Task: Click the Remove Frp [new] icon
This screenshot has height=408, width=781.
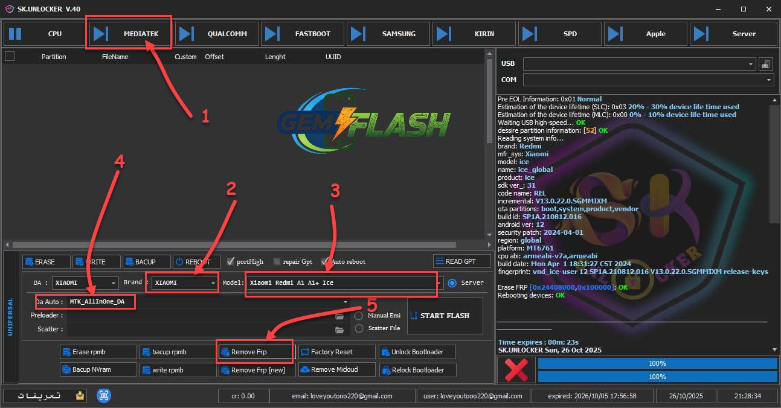Action: point(225,369)
